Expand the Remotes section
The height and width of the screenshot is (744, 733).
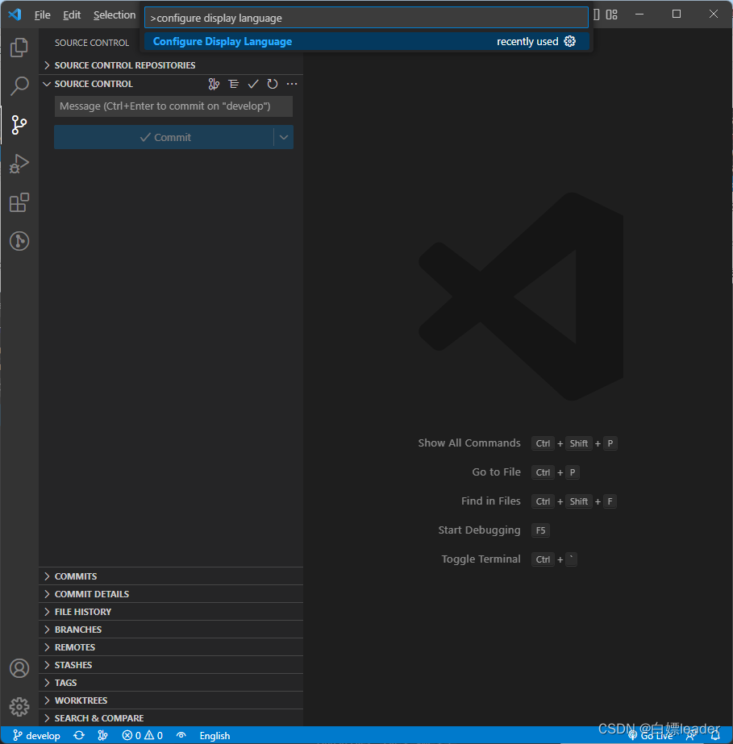171,647
